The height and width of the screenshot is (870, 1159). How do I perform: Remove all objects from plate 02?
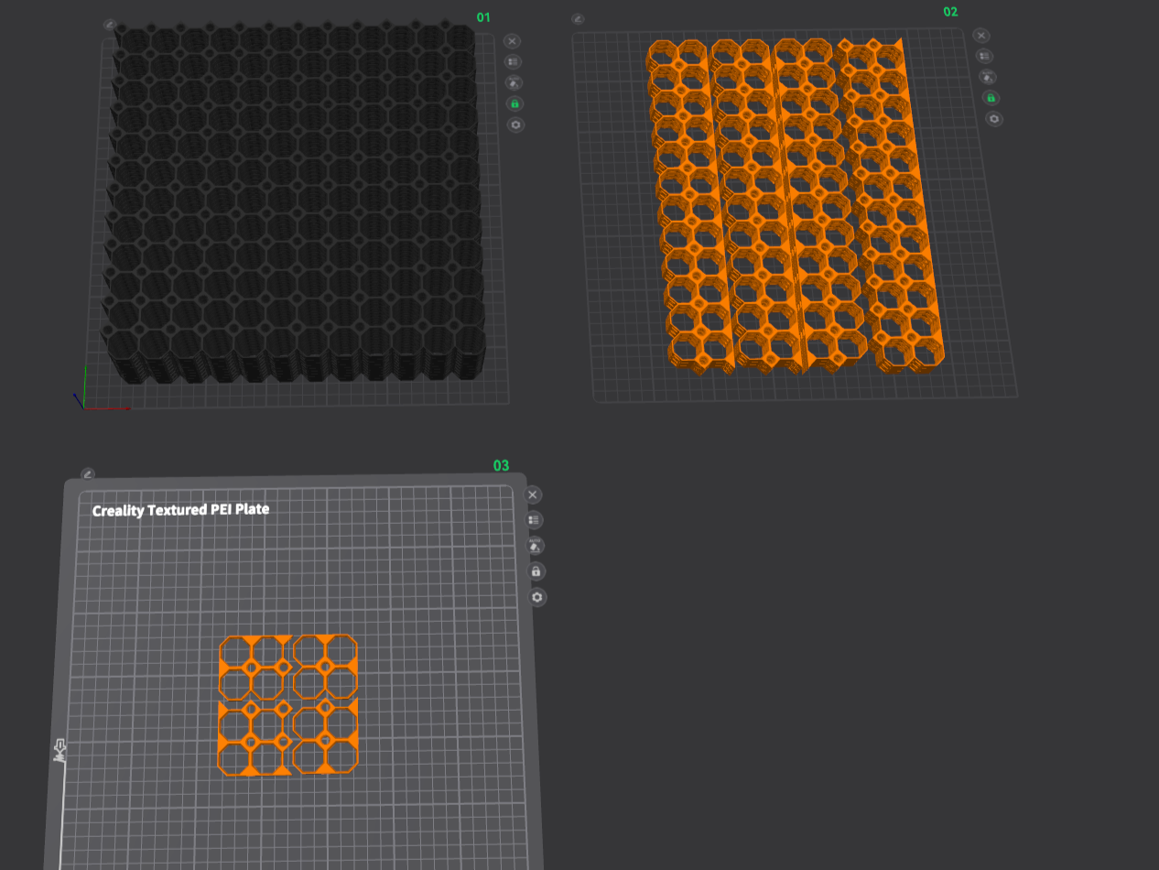click(981, 36)
